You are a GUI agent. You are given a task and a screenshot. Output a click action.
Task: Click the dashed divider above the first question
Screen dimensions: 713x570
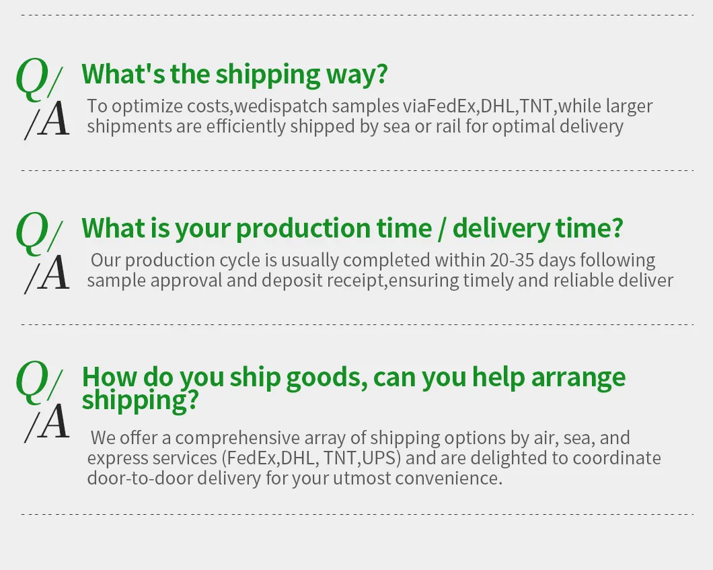tap(356, 14)
